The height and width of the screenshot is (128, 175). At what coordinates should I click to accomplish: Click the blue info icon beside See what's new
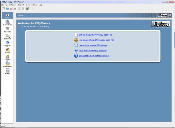pos(76,56)
